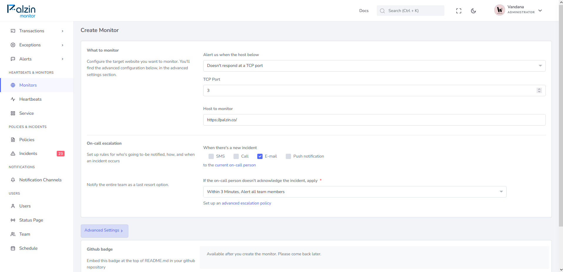563x272 pixels.
Task: Click the Alerts speech bubble icon
Action: 13,59
